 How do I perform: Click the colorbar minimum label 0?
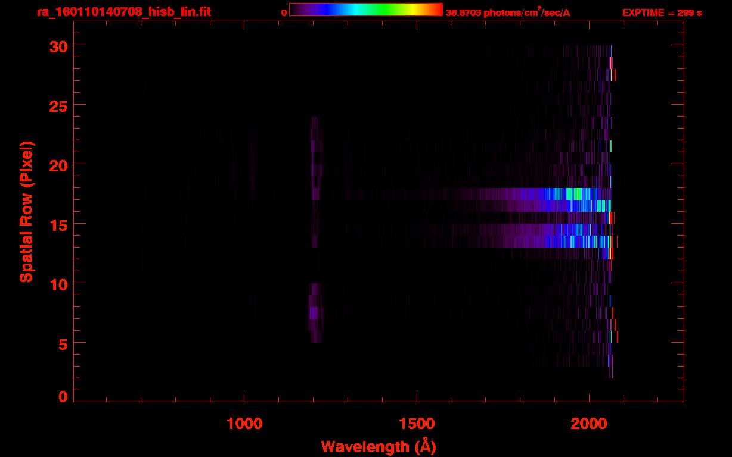click(x=284, y=12)
